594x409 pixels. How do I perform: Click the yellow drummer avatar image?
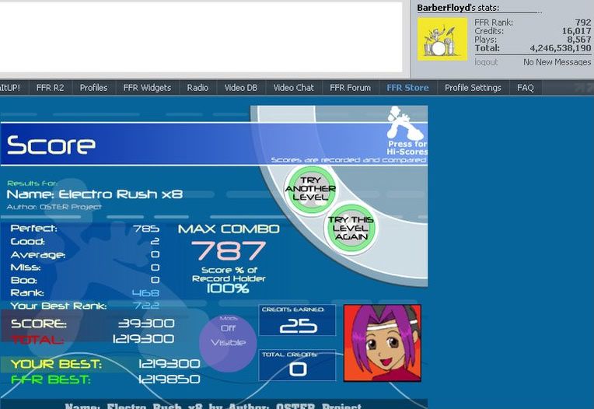click(x=442, y=39)
